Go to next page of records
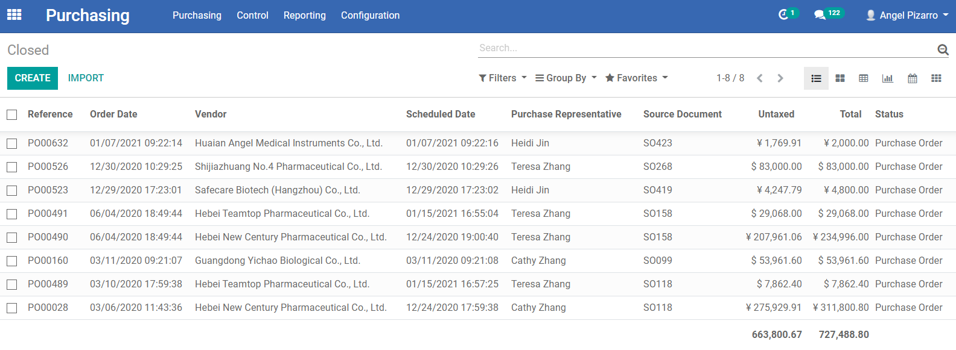The image size is (956, 350). (x=780, y=78)
